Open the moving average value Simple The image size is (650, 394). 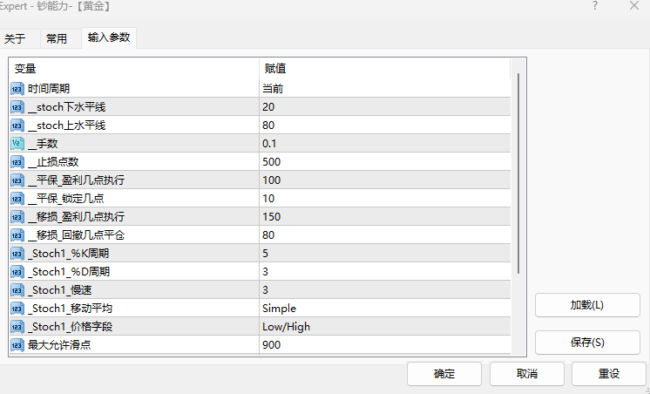click(x=383, y=308)
